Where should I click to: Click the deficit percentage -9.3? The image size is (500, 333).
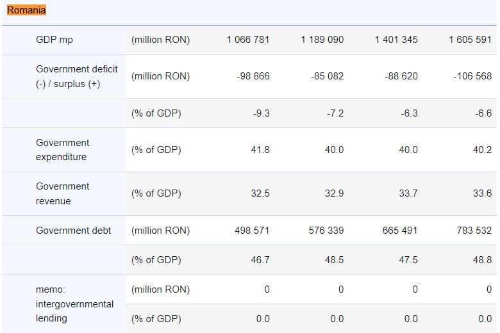pos(261,113)
